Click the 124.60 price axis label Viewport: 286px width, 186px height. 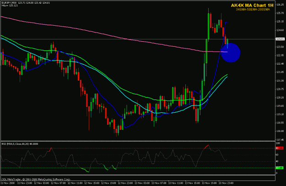click(280, 30)
